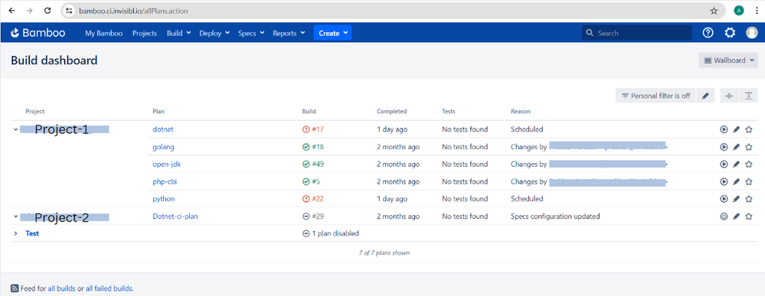Screen dimensions: 765x296
Task: Run the open-jdk plan
Action: (724, 164)
